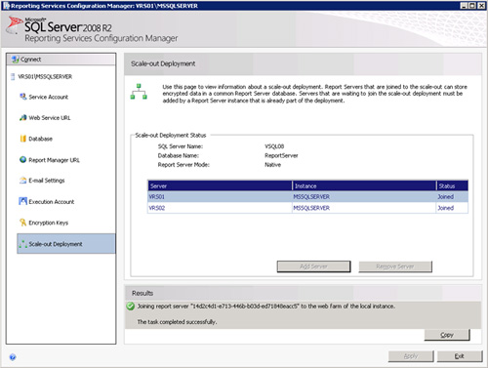Open the Web Service URL page

pos(50,118)
